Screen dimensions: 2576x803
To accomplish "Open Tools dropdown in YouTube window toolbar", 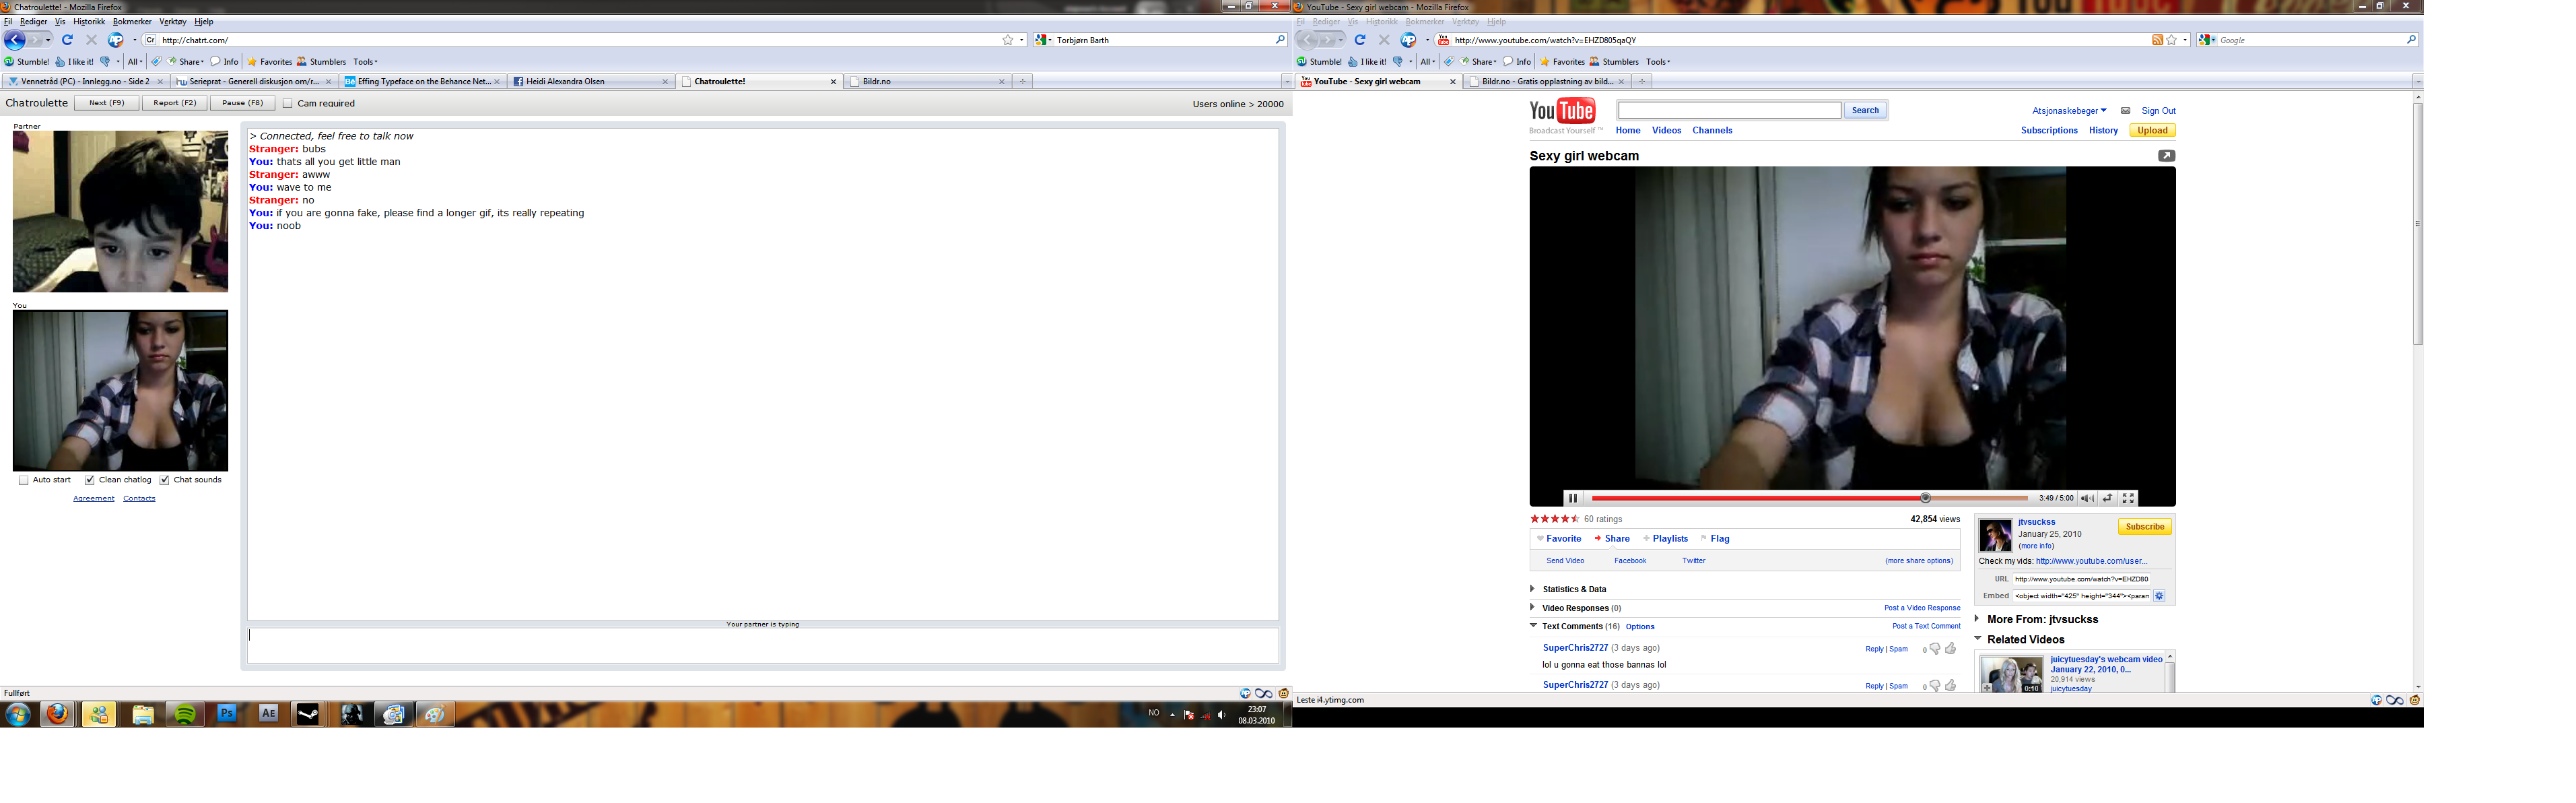I will (1658, 62).
